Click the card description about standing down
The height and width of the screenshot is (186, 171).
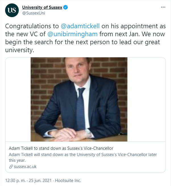[x=83, y=157]
